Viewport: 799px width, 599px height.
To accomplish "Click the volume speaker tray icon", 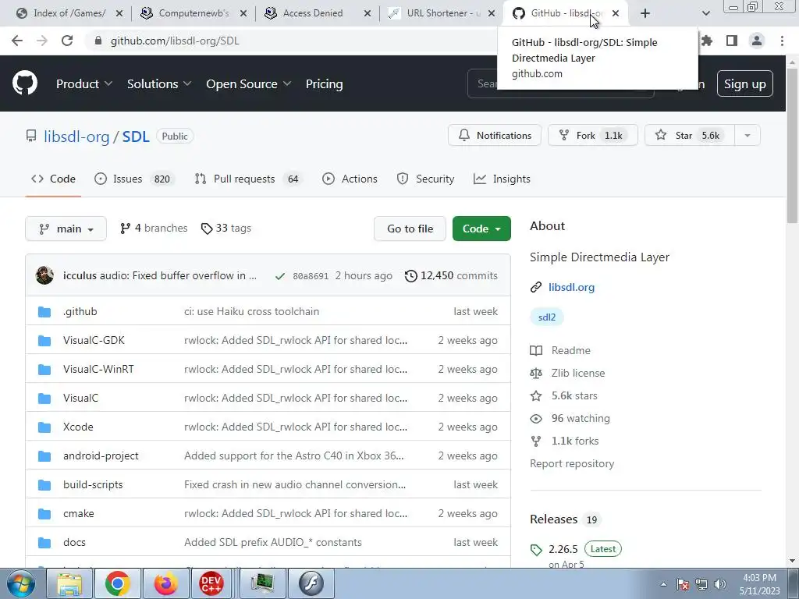I will pos(720,584).
